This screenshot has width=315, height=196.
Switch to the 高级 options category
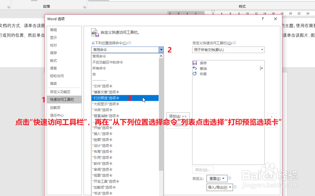[64, 83]
